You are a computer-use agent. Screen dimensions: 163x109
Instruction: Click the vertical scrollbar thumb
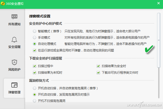tap(159, 40)
